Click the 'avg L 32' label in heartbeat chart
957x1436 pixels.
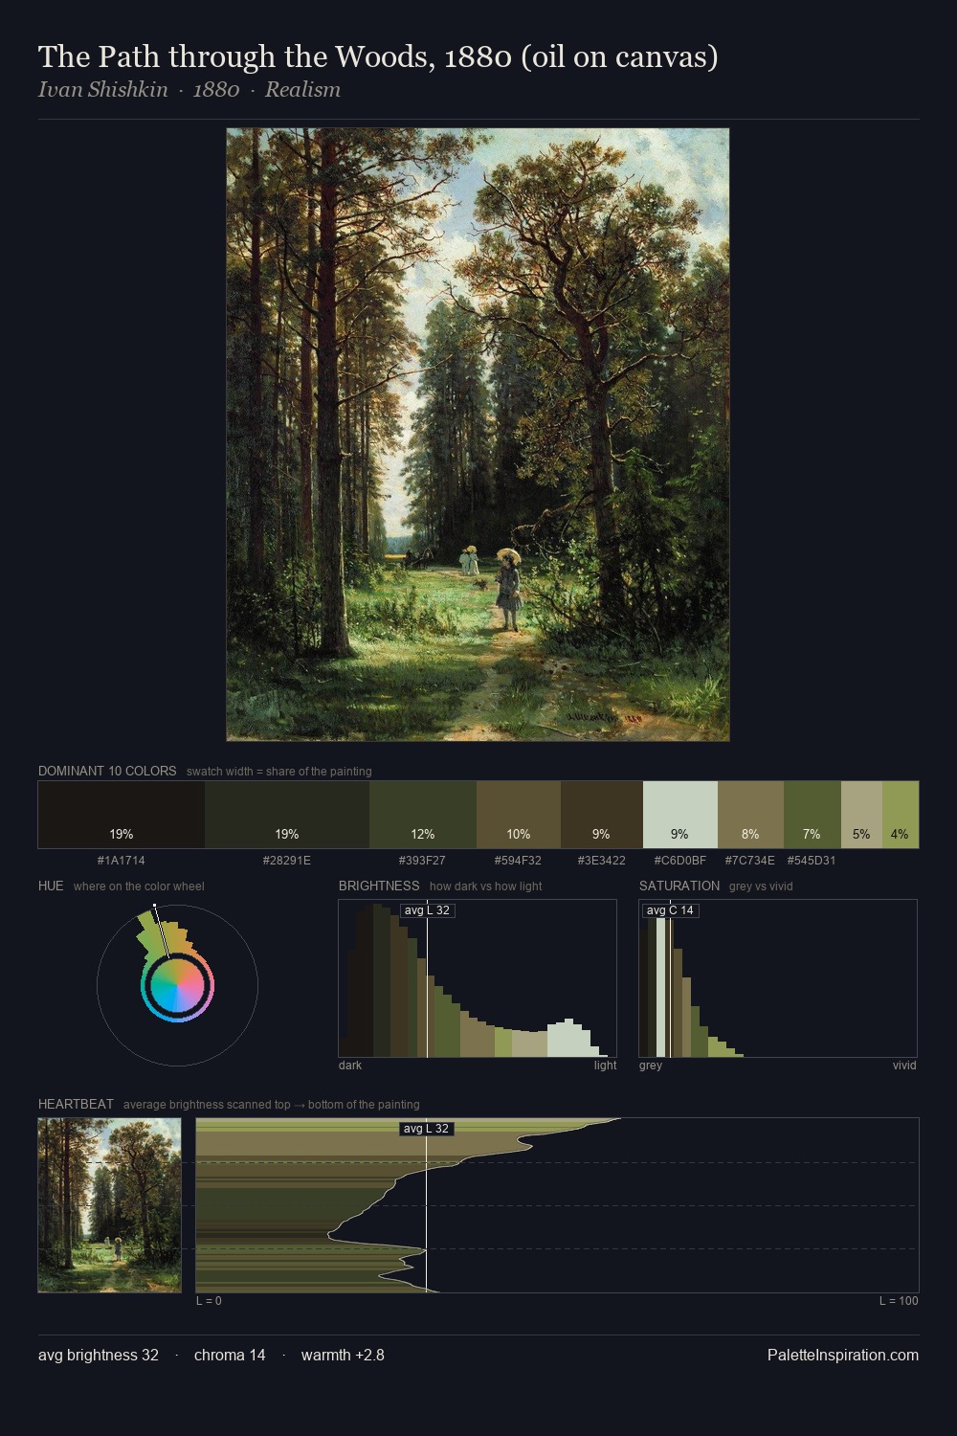[x=426, y=1129]
